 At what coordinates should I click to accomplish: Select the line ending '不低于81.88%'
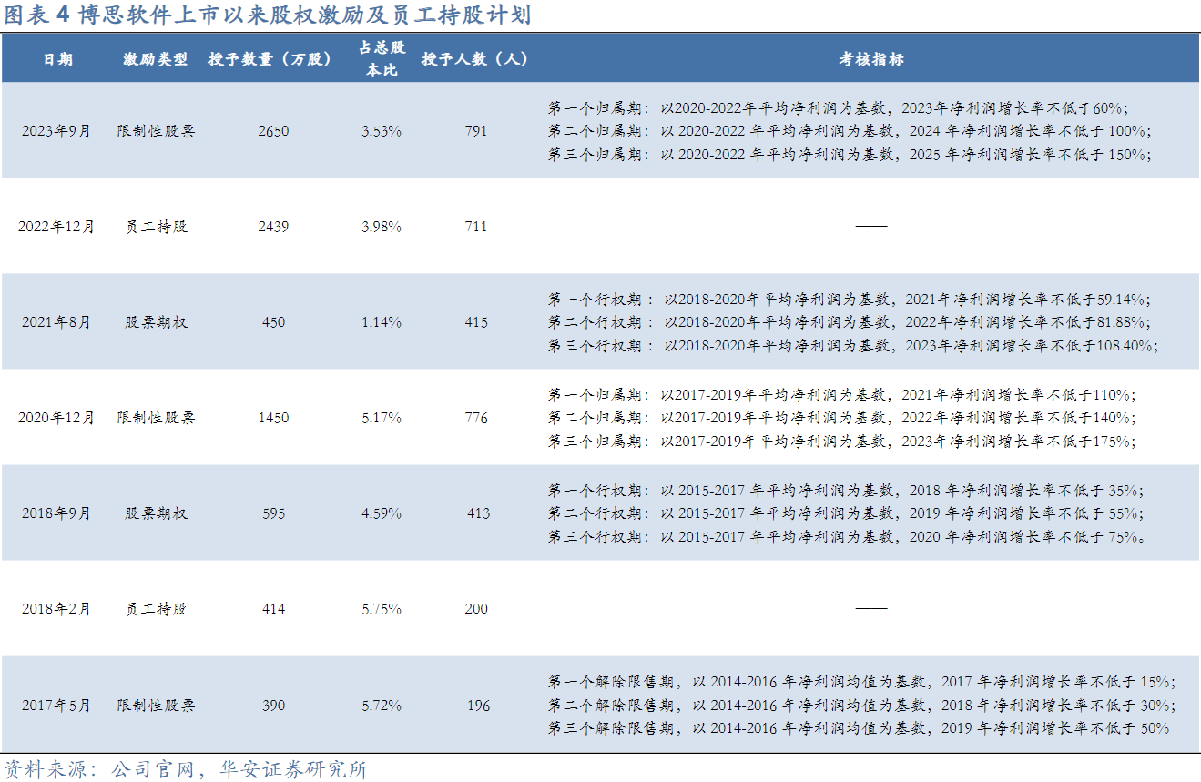point(850,322)
